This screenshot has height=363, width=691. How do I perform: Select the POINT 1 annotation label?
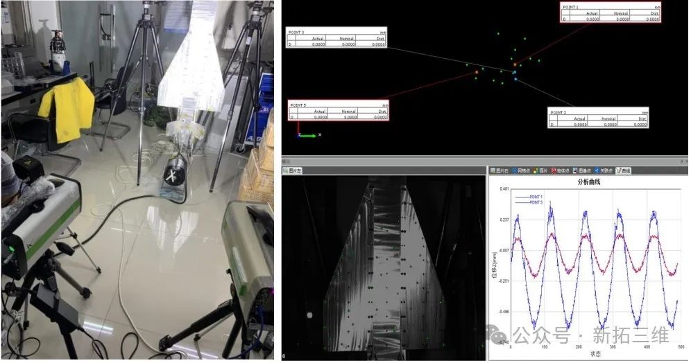coord(611,12)
